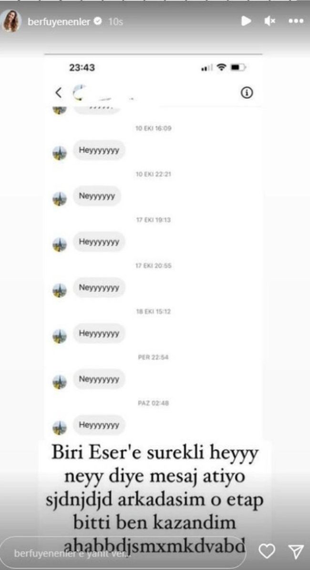Open chat info circle icon

pos(247,93)
